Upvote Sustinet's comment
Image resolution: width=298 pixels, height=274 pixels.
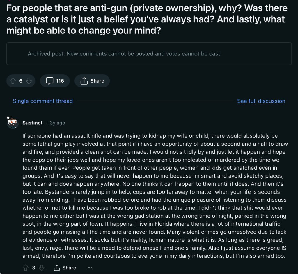click(x=26, y=268)
